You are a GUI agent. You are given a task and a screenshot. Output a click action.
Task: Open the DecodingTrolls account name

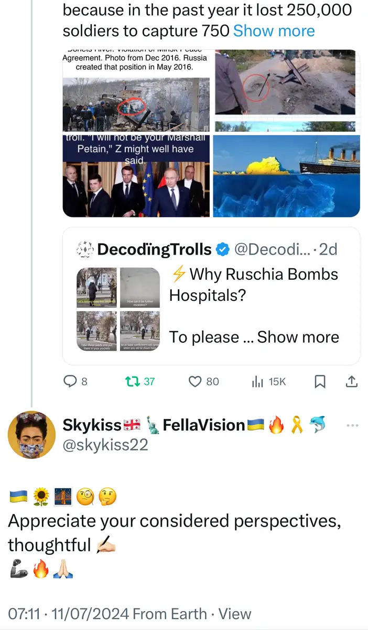click(x=154, y=249)
